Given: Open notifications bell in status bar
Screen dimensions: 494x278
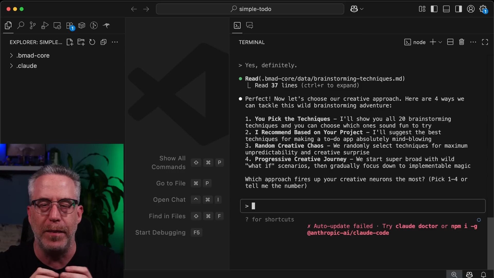Looking at the screenshot, I should tap(483, 275).
